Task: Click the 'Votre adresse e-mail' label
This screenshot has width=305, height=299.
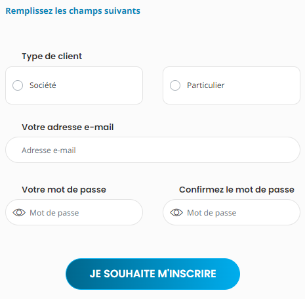Action: click(68, 127)
